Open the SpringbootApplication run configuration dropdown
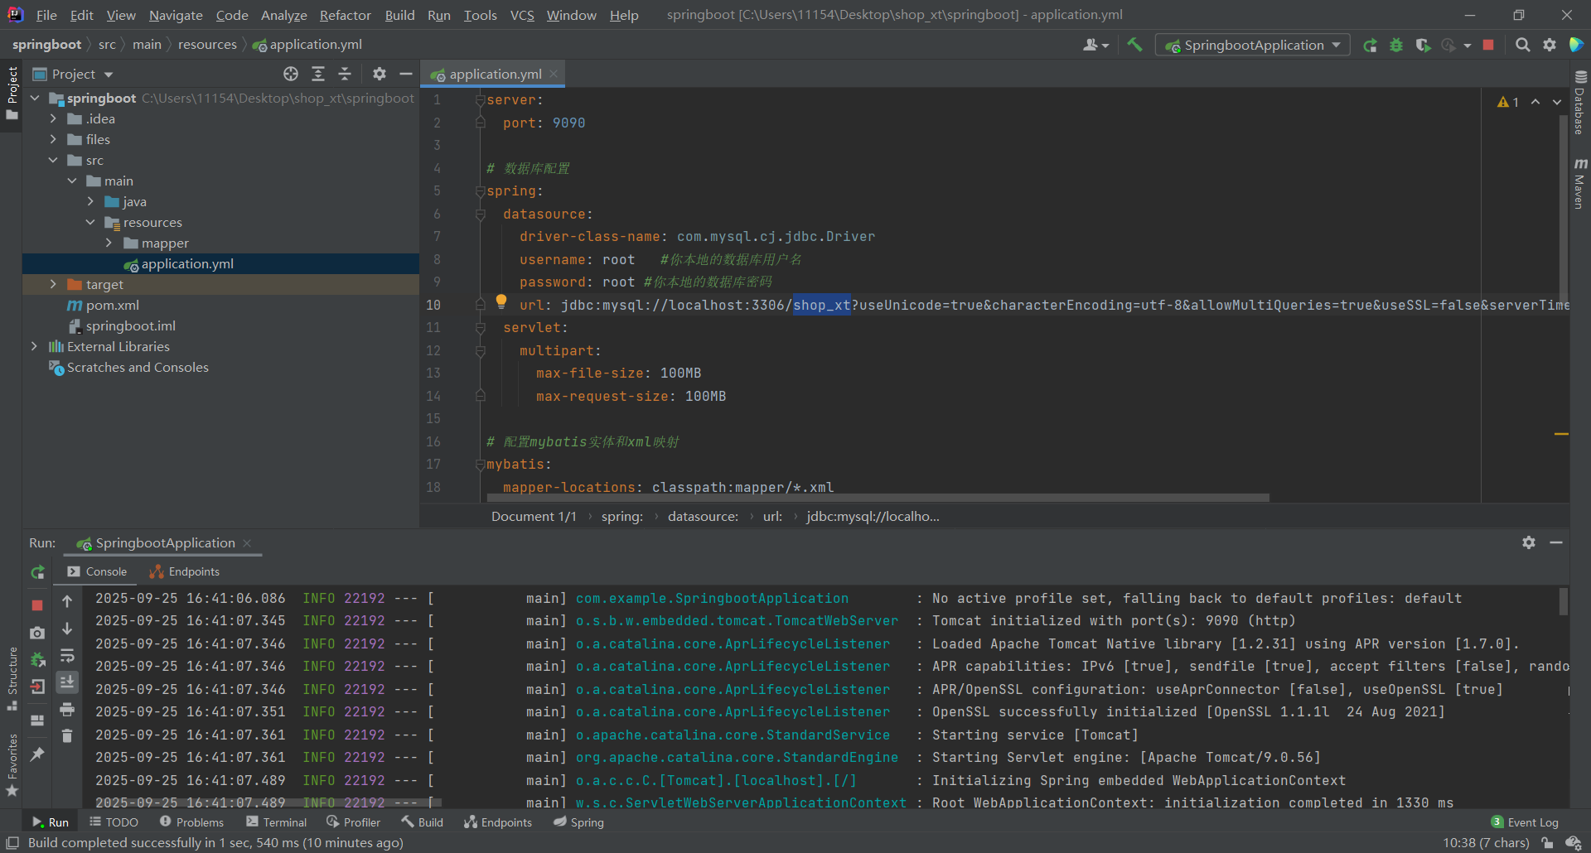Screen dimensions: 1591x853 [x=1253, y=46]
